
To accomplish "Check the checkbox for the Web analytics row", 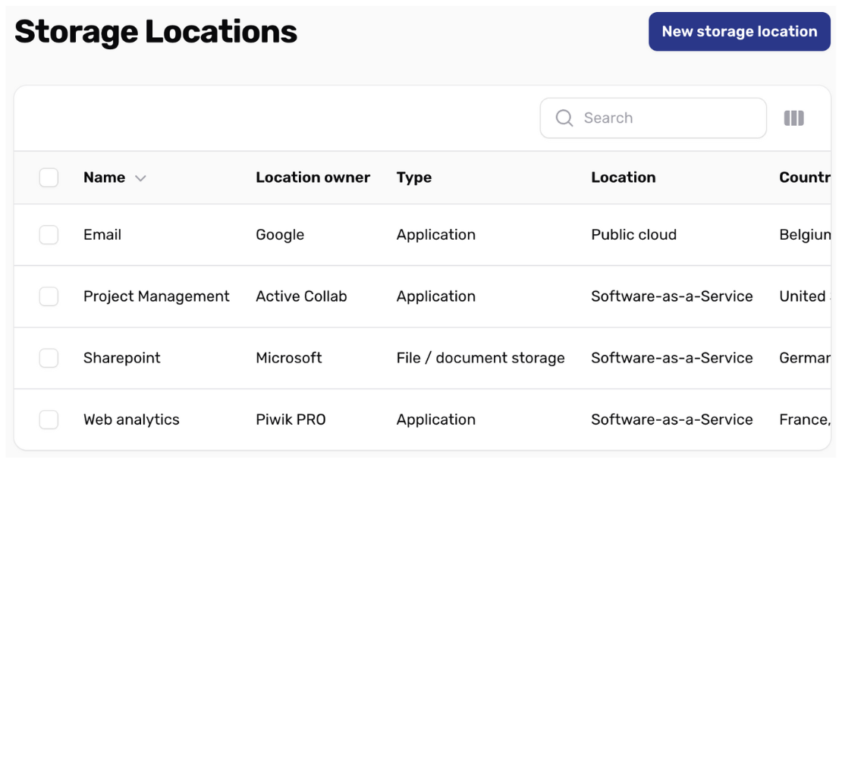I will pos(49,419).
